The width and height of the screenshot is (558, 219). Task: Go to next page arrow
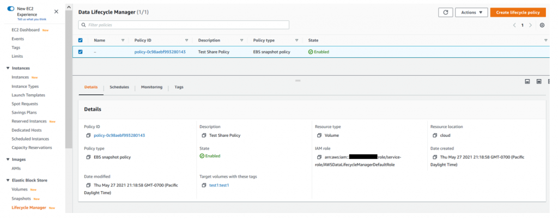(531, 25)
